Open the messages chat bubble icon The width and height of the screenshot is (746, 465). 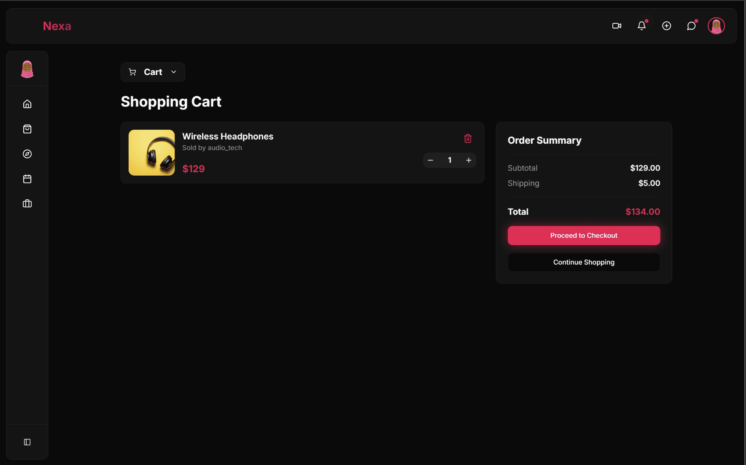coord(691,26)
